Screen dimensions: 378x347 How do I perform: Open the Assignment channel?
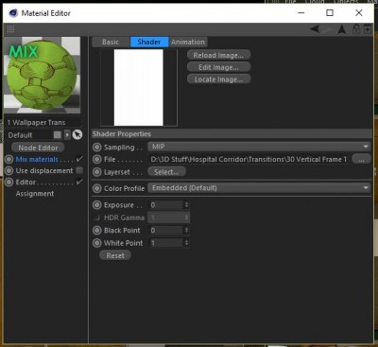(x=35, y=194)
